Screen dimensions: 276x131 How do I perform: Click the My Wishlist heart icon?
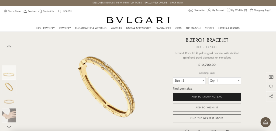tap(229, 10)
